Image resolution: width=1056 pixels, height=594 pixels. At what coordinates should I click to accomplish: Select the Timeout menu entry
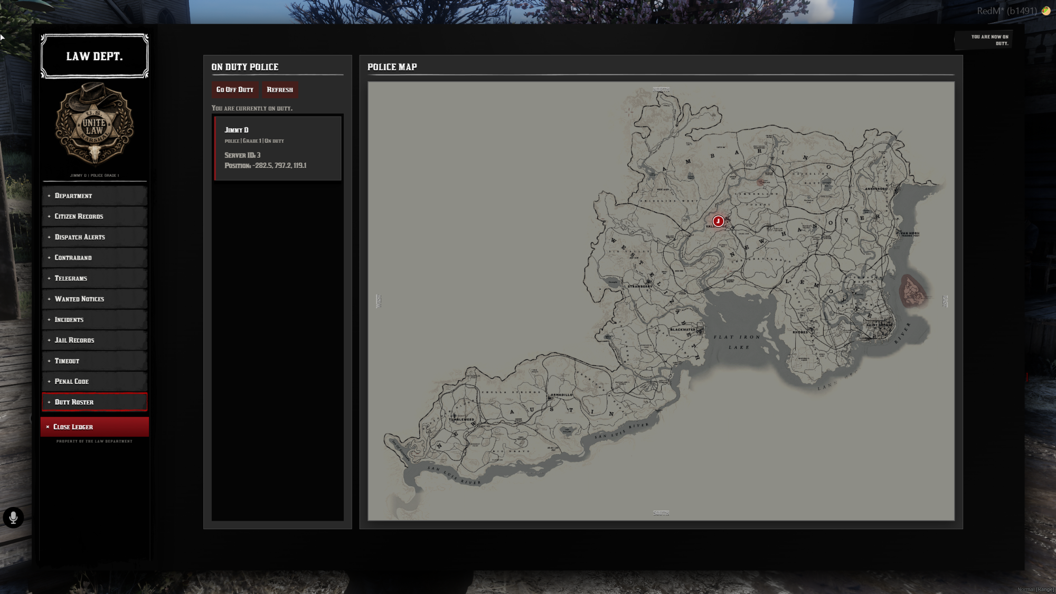tap(95, 361)
